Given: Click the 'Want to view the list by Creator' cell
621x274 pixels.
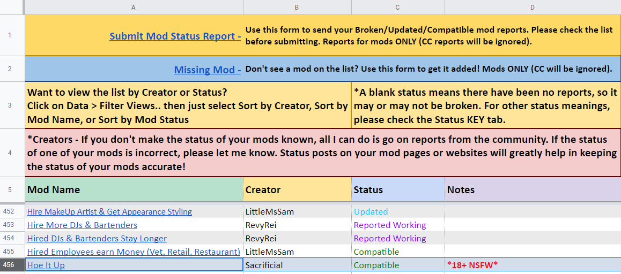Looking at the screenshot, I should [188, 105].
